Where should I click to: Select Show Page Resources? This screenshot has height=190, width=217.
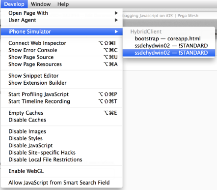pyautogui.click(x=62, y=64)
